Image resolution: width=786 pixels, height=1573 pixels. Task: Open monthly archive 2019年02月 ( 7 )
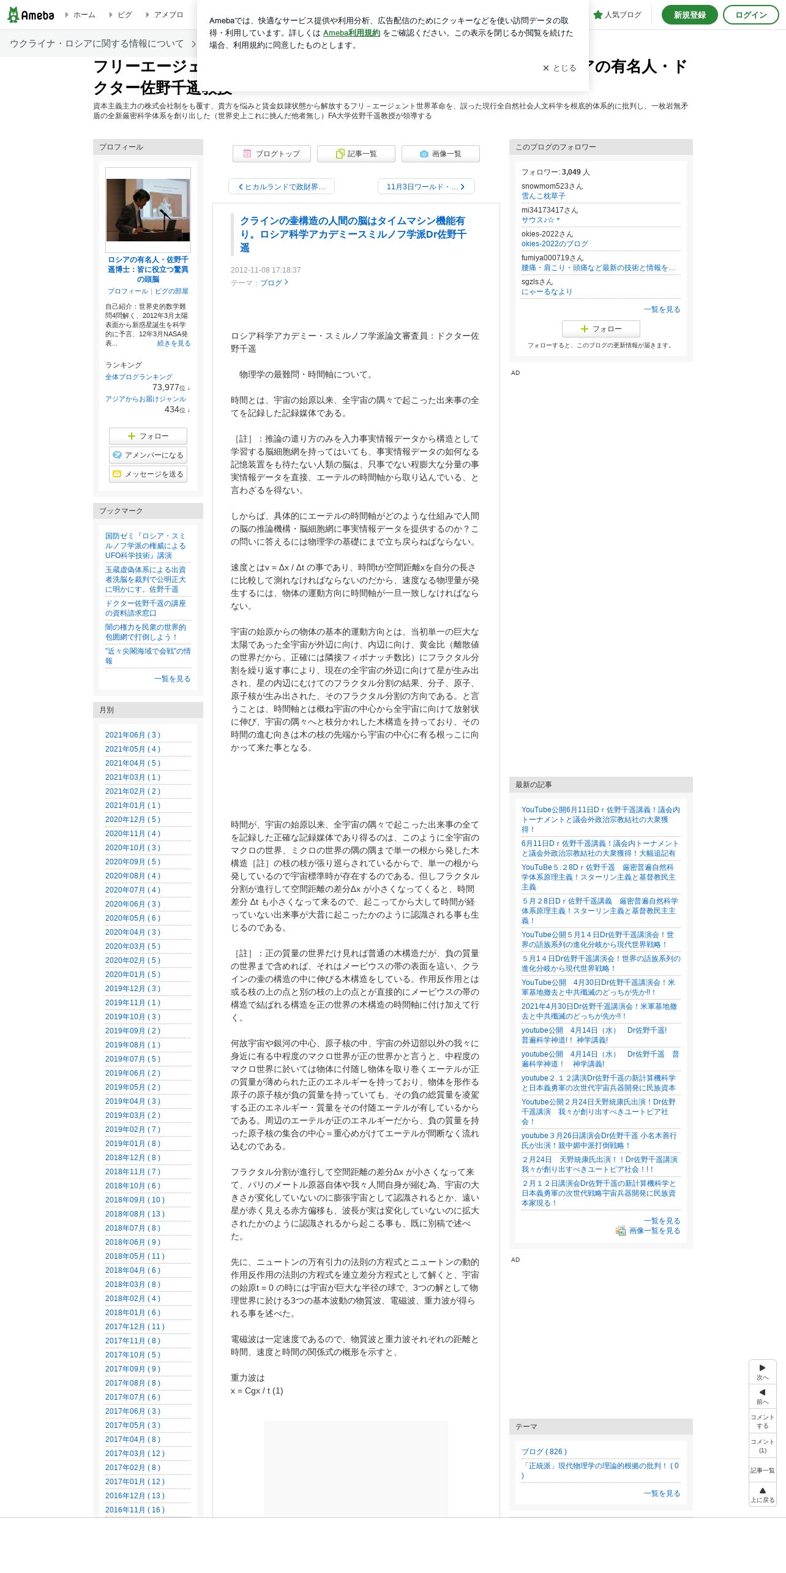(133, 1130)
